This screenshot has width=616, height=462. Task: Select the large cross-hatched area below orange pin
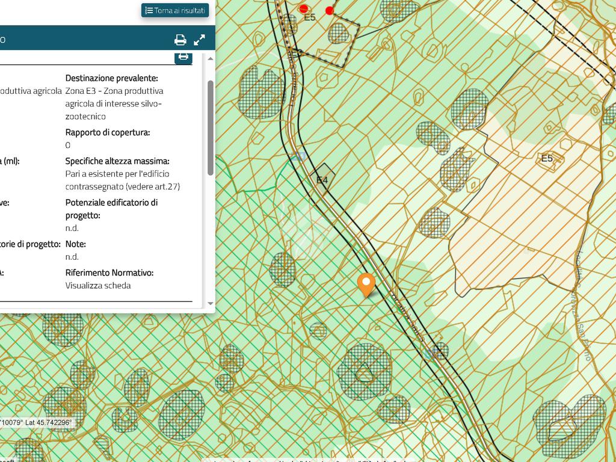pos(365,372)
